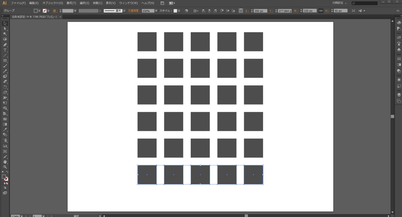402x217 pixels.
Task: Open the Arrange Documents dropdown
Action: (172, 3)
